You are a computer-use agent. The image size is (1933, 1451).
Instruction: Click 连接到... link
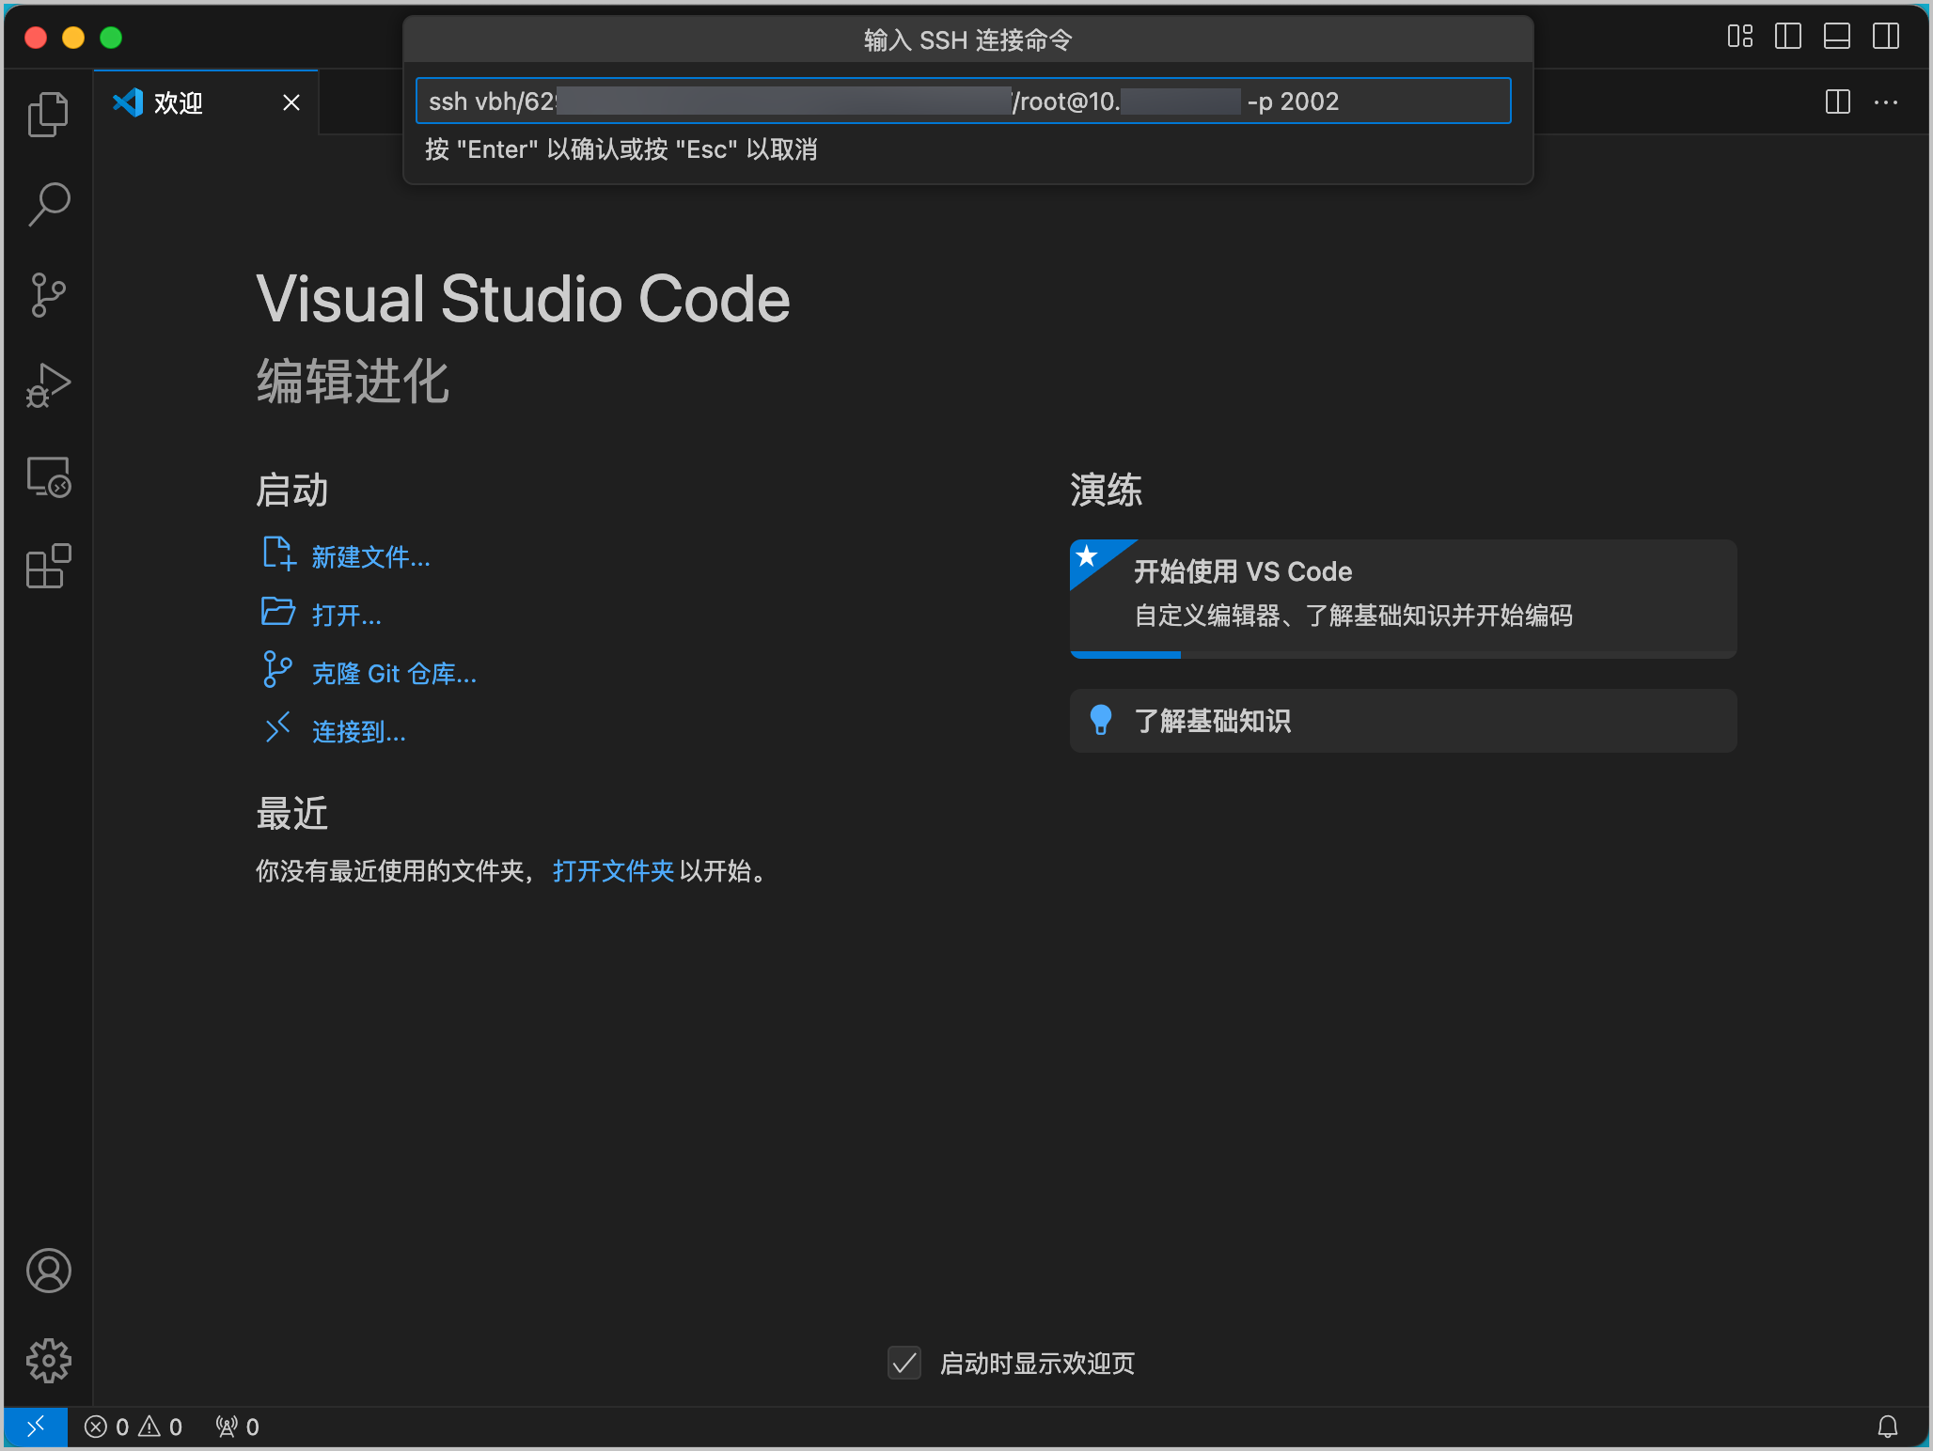(x=359, y=732)
